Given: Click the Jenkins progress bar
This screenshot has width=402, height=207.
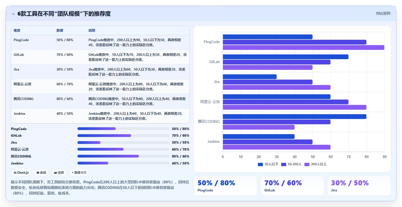Looking at the screenshot, I should coord(123,163).
